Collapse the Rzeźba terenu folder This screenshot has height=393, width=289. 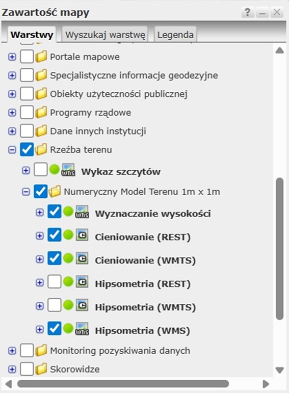point(12,150)
